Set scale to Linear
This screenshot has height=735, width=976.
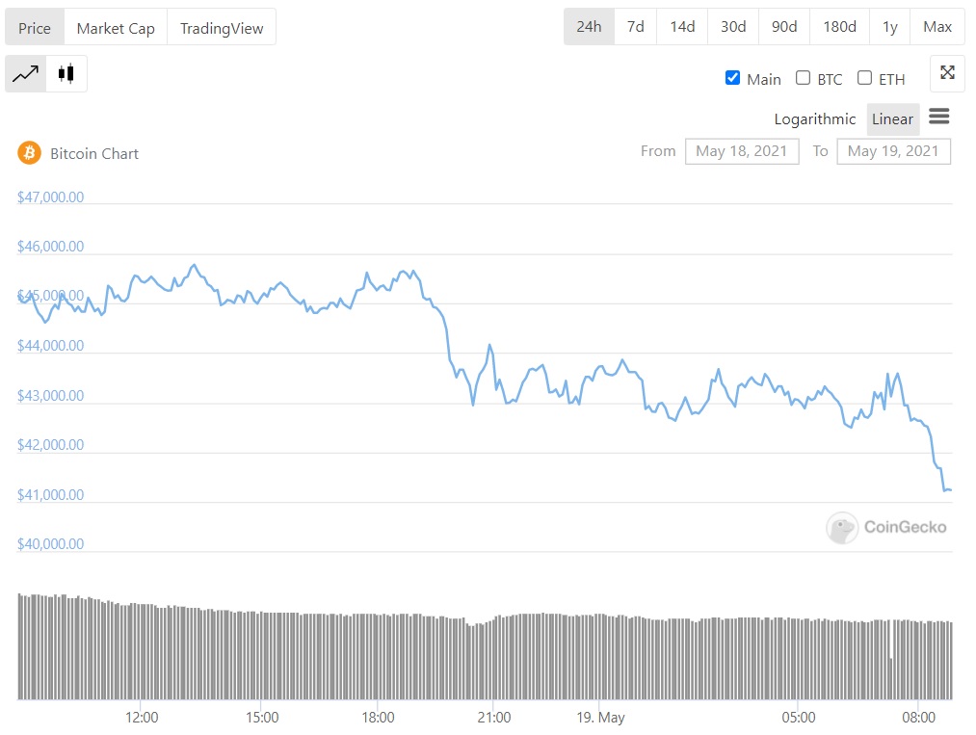(x=892, y=119)
